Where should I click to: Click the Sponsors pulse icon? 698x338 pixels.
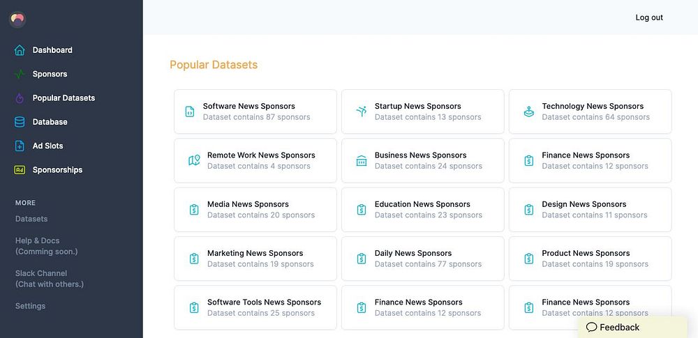click(20, 74)
